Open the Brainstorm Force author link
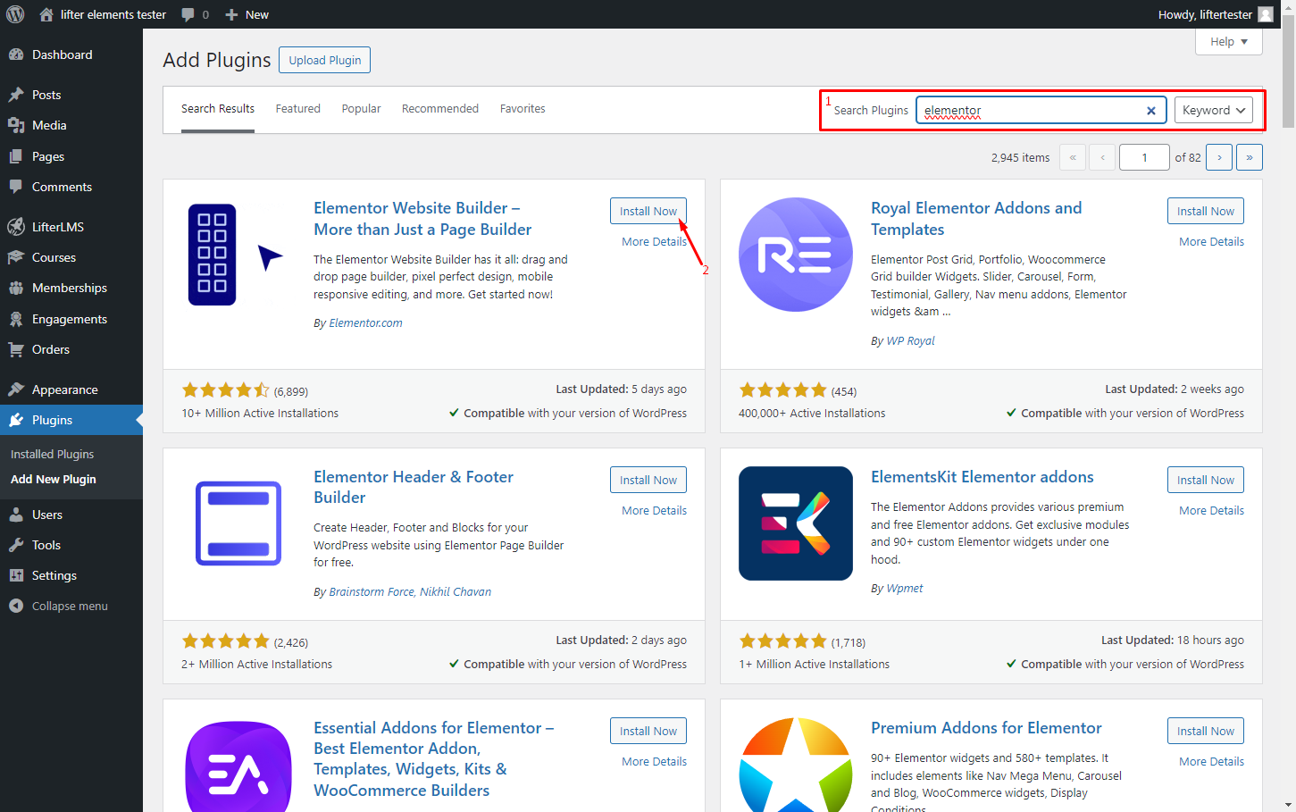 372,592
